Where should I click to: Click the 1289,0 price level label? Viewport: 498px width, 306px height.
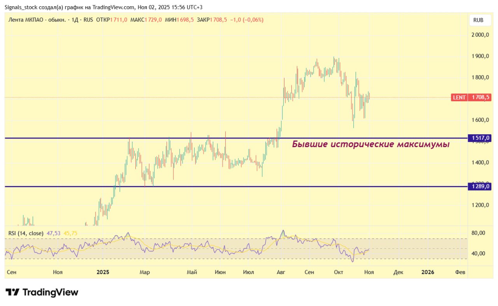tap(480, 186)
